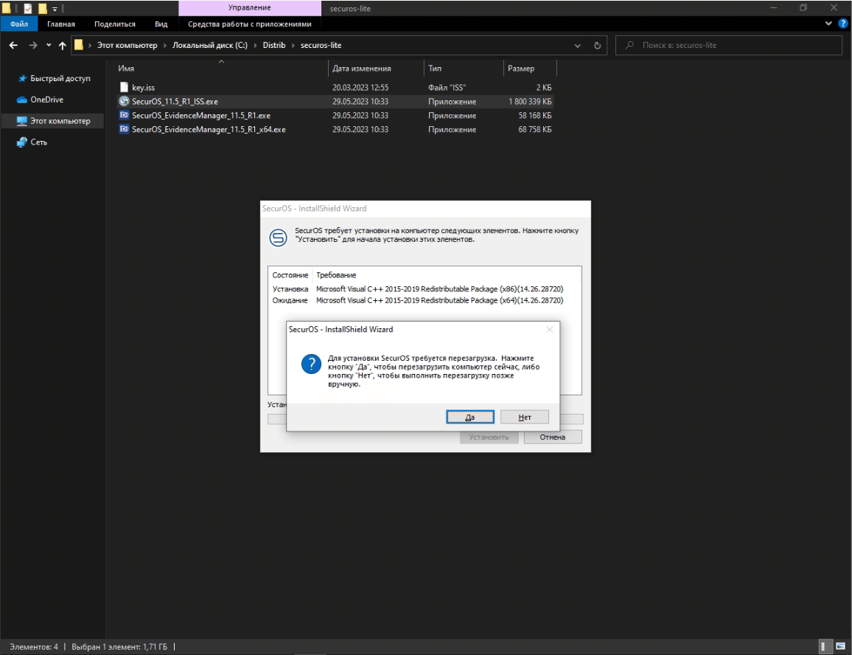Screen dimensions: 852x655
Task: Open Customize Quick Access Toolbar dropdown
Action: 55,10
